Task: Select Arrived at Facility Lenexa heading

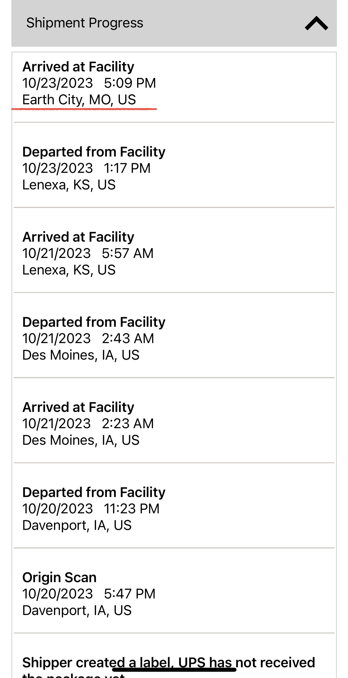Action: 78,237
